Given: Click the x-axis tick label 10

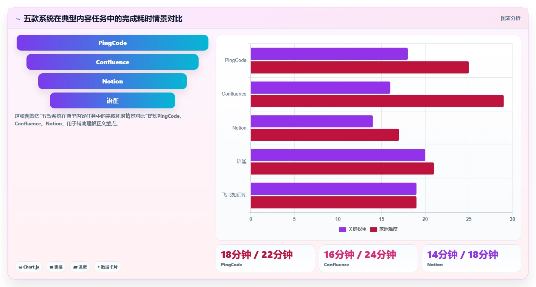Looking at the screenshot, I should (x=338, y=219).
